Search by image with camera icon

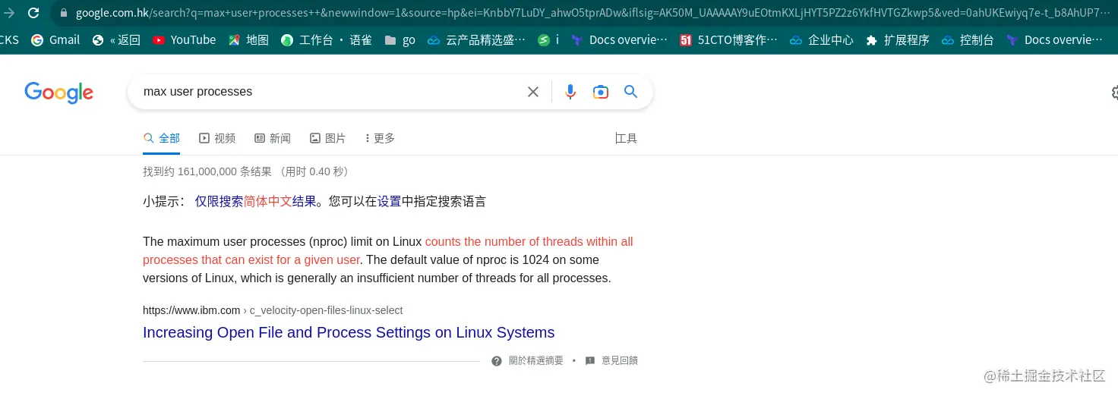tap(601, 92)
